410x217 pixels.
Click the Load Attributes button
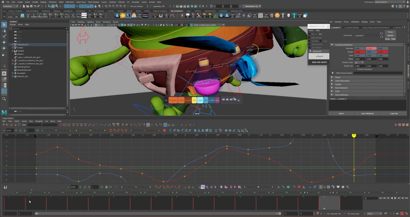coord(368,114)
